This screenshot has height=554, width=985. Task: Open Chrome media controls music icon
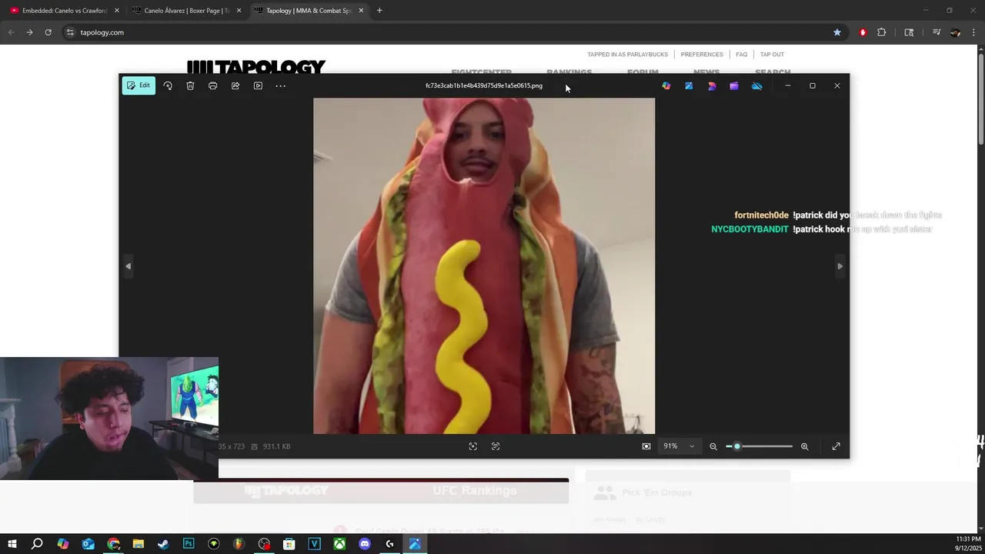(x=937, y=32)
